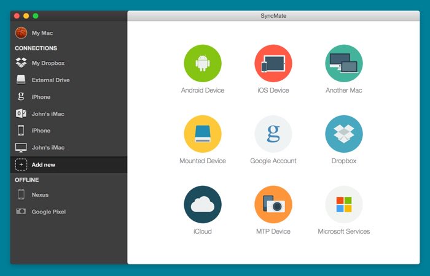Open the offline Nexus device
Viewport: 430px width, 276px height.
(x=69, y=194)
